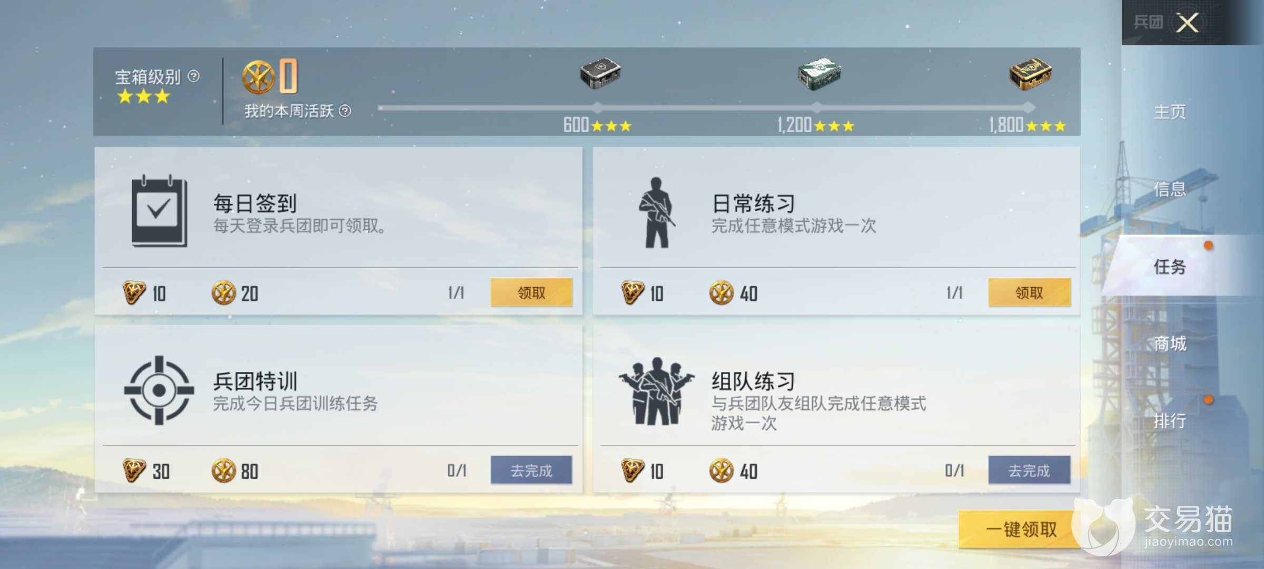Switch to the 主页 tab
The image size is (1264, 569).
[1170, 112]
